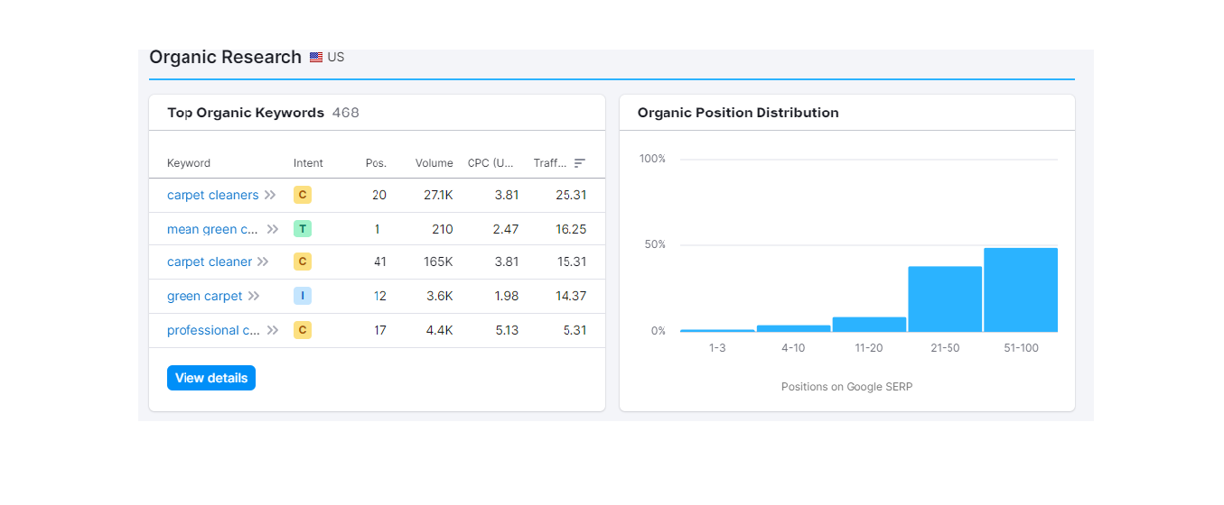Click double-chevron icon next to 'mean green c...'
Image resolution: width=1224 pixels, height=505 pixels.
pos(273,229)
